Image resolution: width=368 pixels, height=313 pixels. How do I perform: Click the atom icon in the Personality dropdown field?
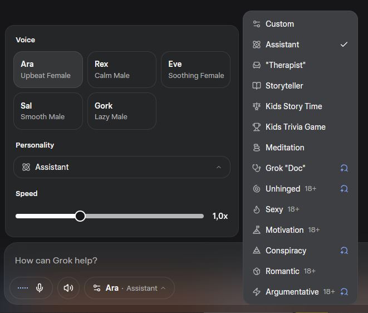26,167
